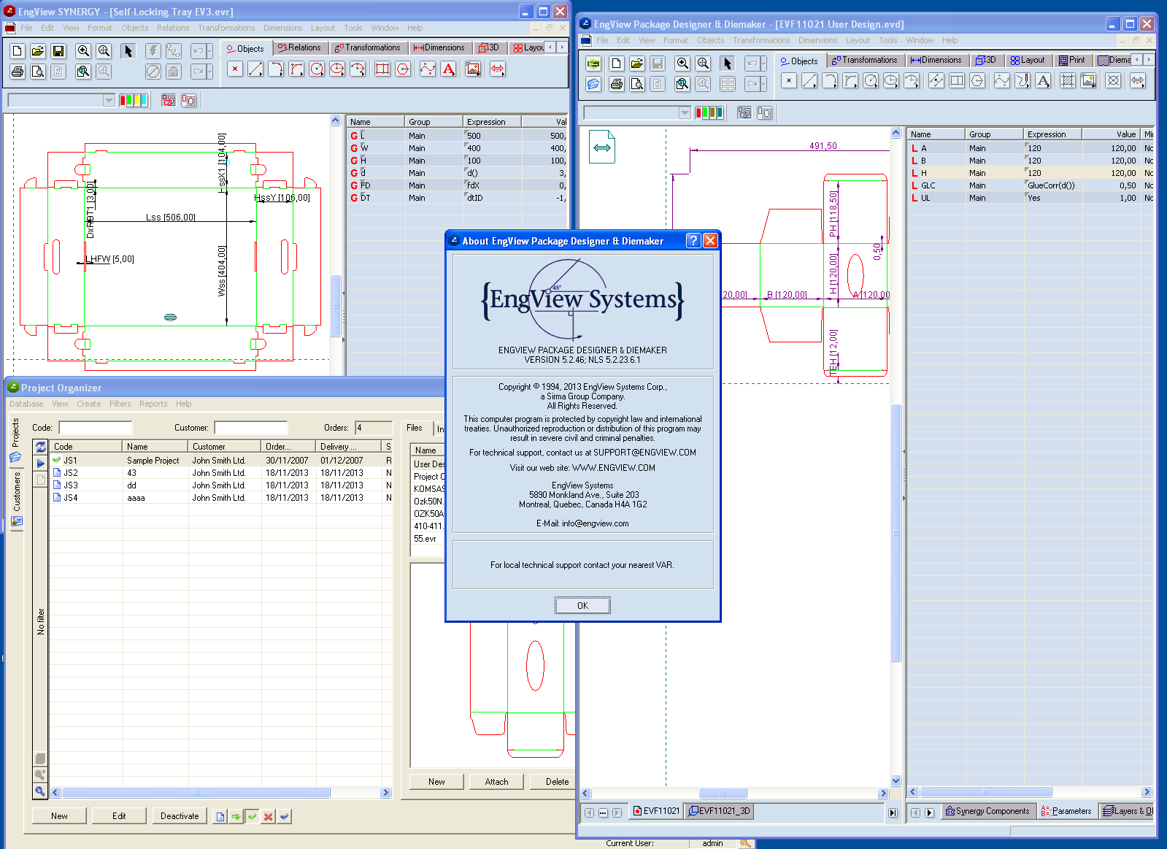Select the JS1 Sample Project row

[221, 461]
